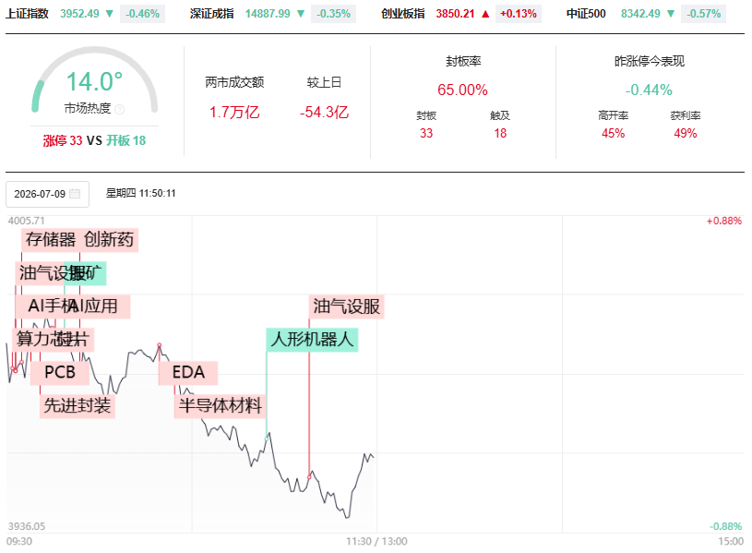Image resolution: width=752 pixels, height=553 pixels.
Task: Click the 14.0° market heat gauge
Action: (94, 81)
